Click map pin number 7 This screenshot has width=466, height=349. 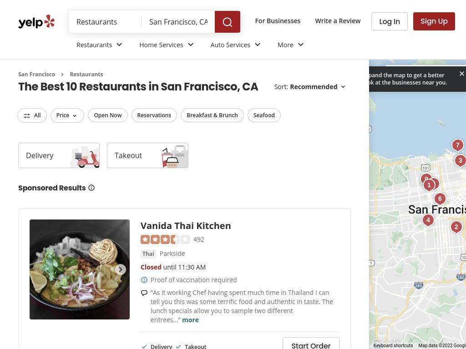pos(457,145)
